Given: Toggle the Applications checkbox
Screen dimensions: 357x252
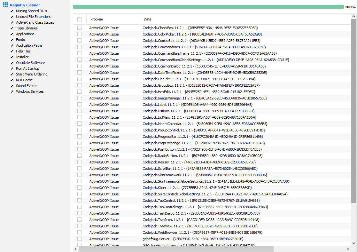Looking at the screenshot, I should pyautogui.click(x=12, y=34).
